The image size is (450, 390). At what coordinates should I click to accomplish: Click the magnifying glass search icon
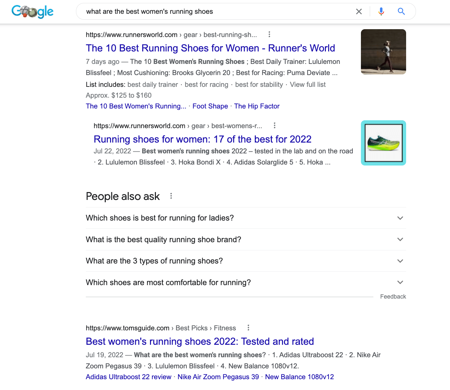point(401,11)
